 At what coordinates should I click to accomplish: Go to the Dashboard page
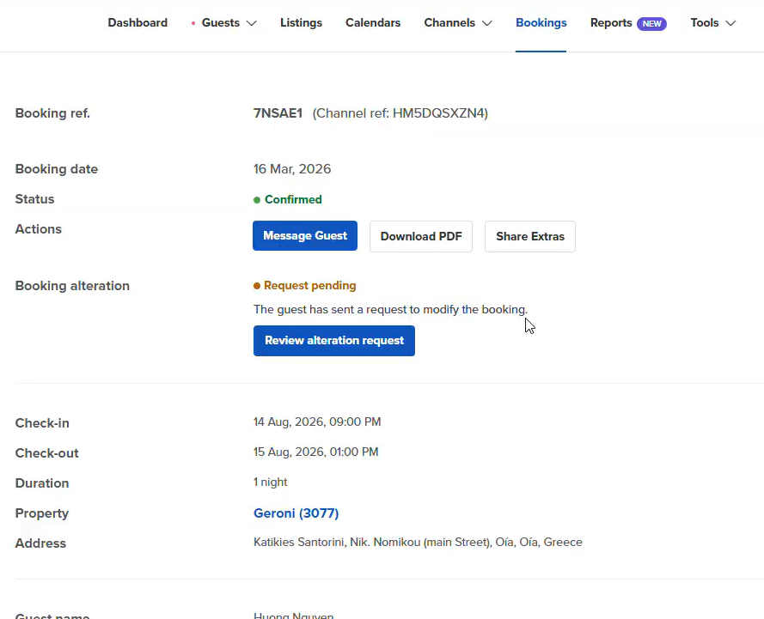(138, 23)
